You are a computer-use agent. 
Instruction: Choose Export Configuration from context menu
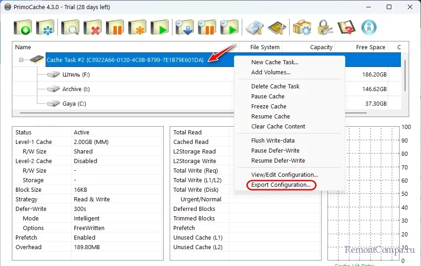tap(281, 185)
